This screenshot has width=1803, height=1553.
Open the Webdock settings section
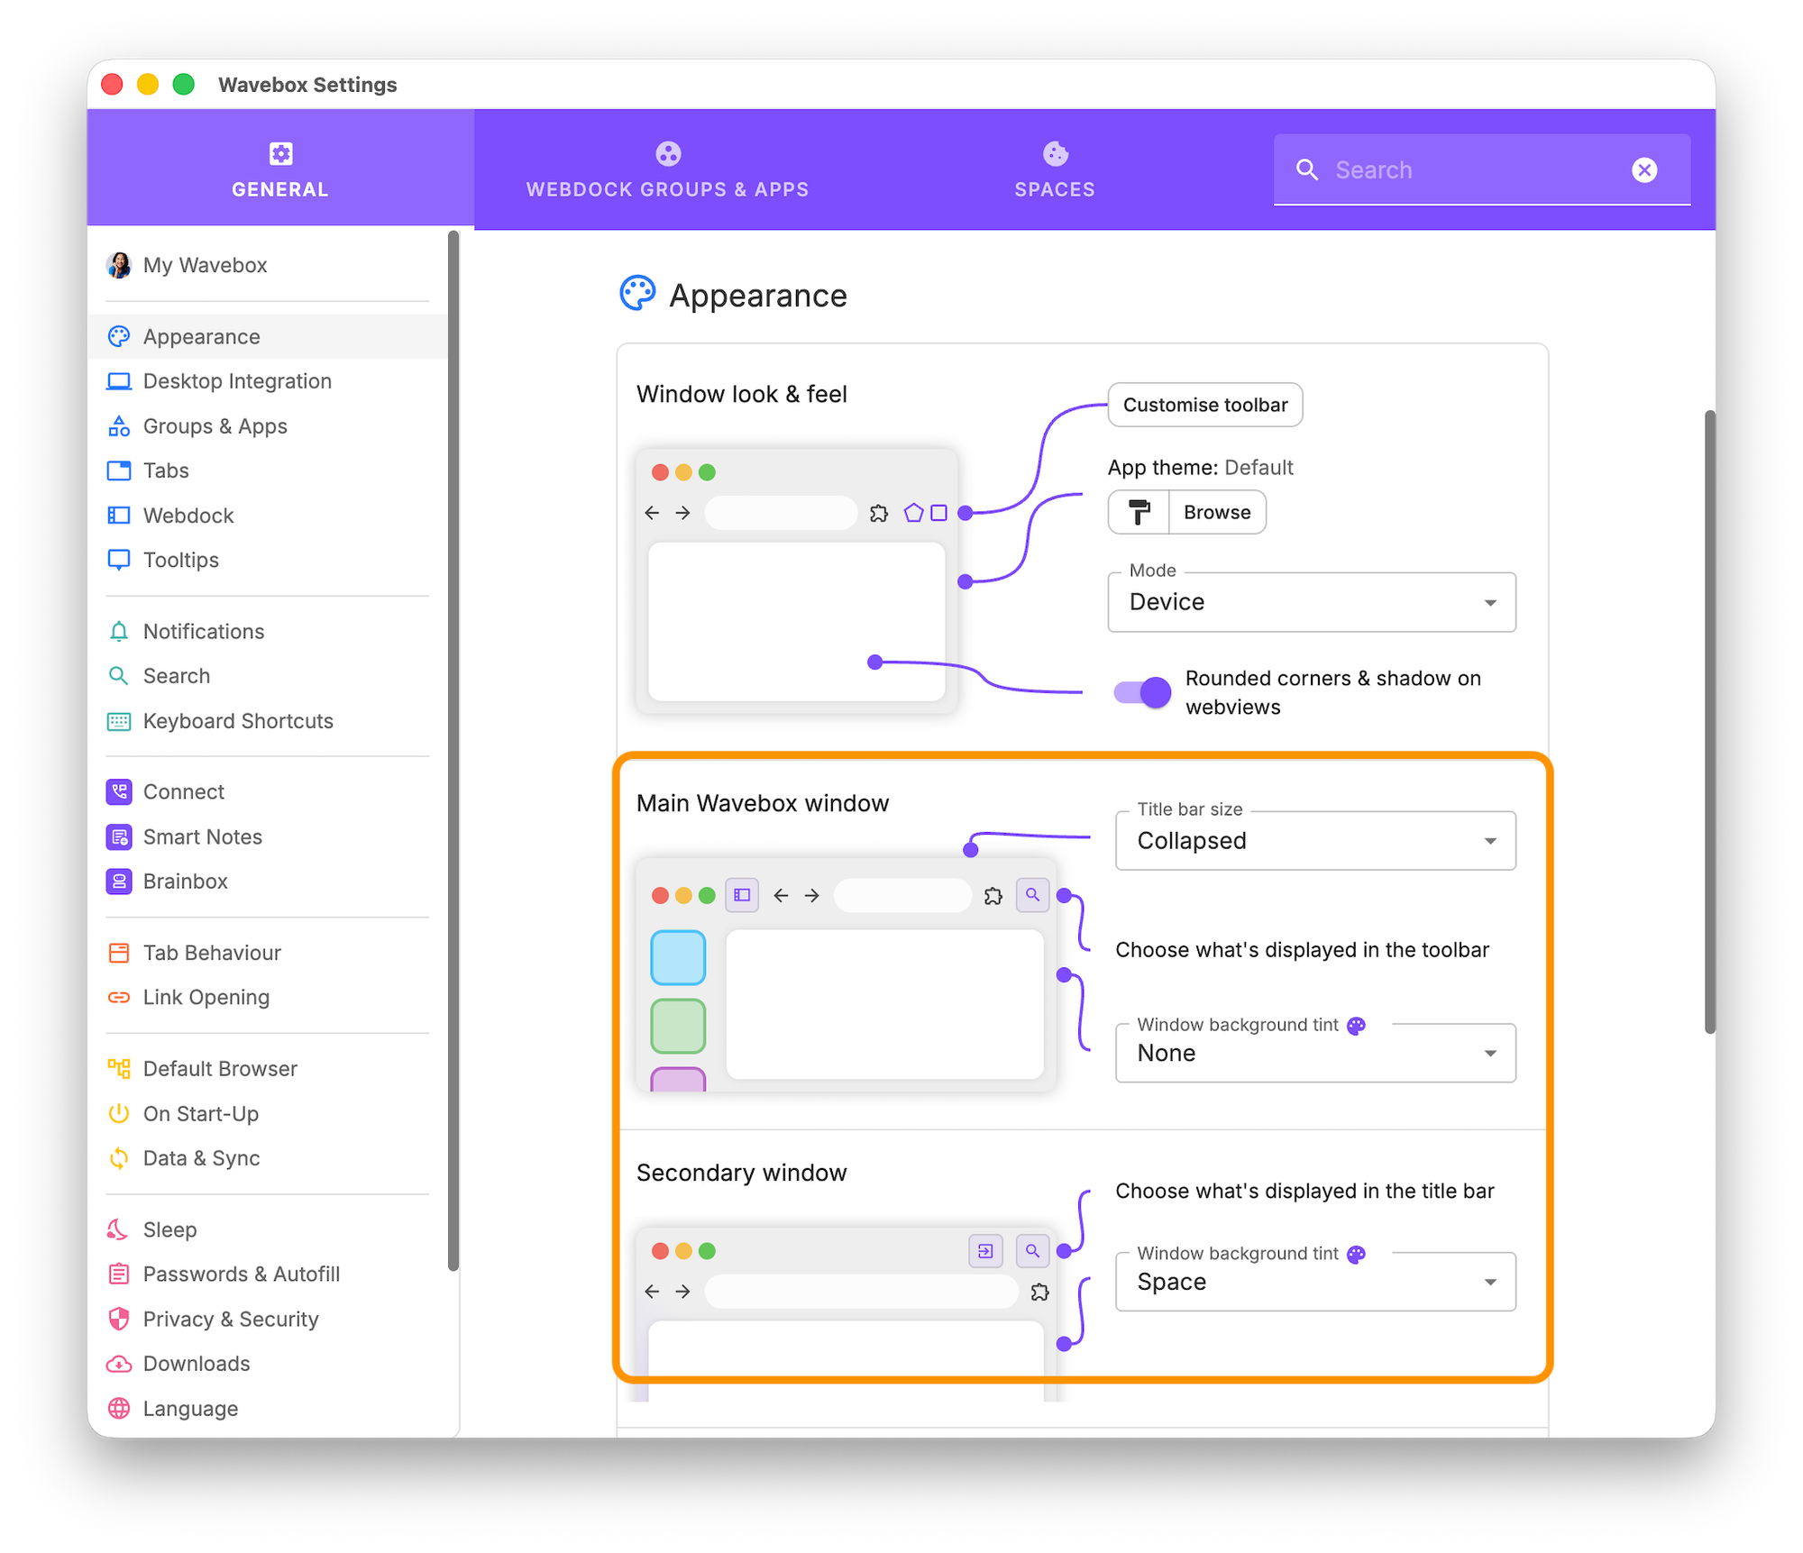tap(268, 516)
